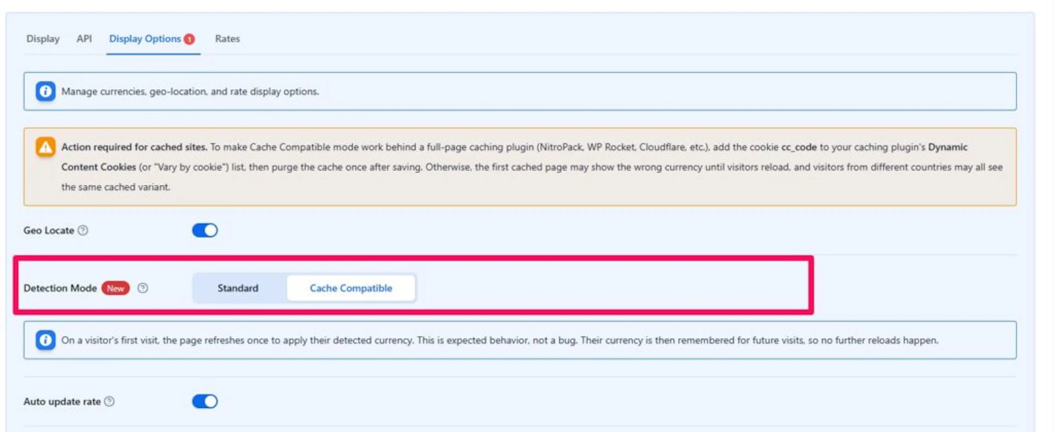Click the blue info icon beside Manage currencies
The image size is (1054, 432).
click(x=45, y=91)
